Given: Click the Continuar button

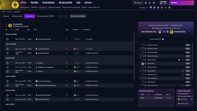Looking at the screenshot, I should (182, 3).
